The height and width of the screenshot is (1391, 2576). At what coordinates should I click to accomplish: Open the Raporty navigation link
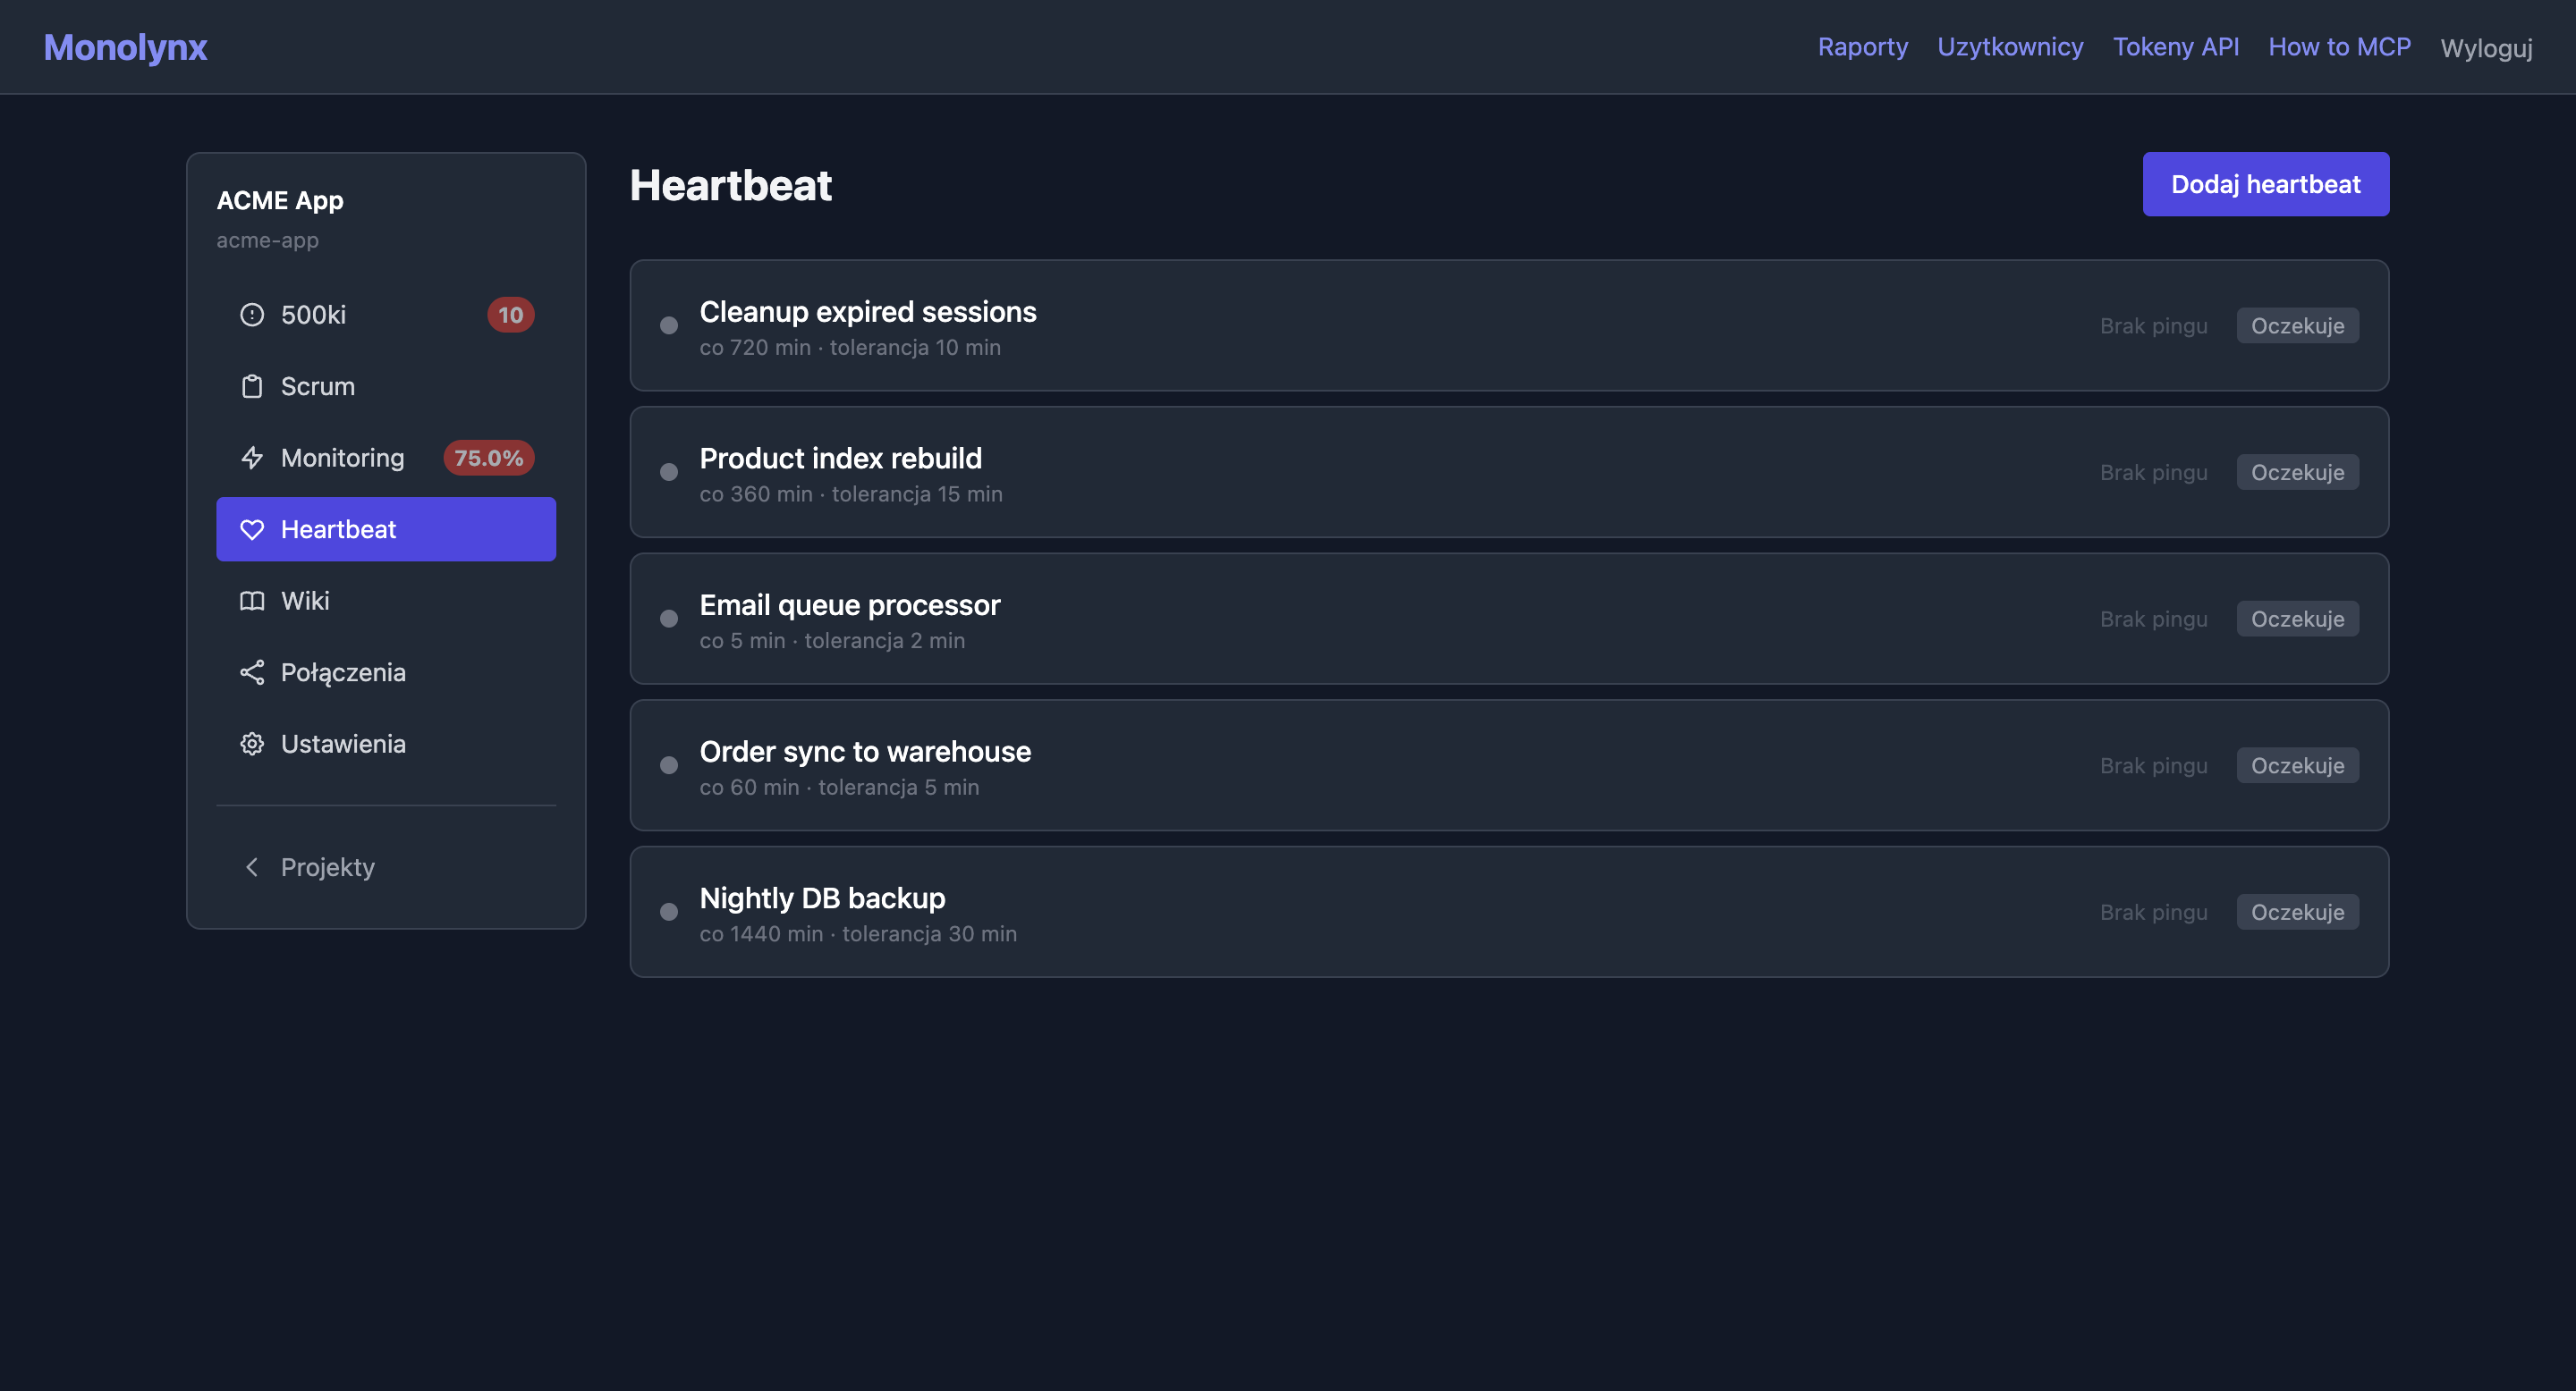pos(1862,47)
